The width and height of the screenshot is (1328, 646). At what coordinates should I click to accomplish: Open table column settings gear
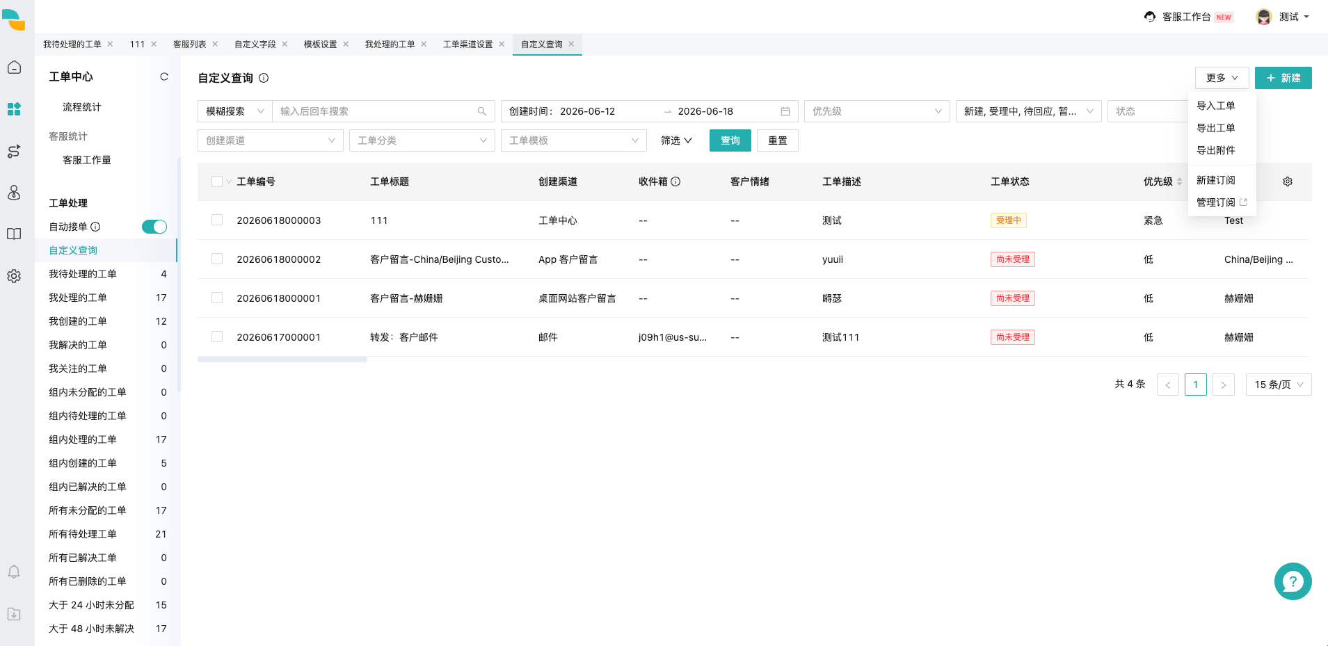pyautogui.click(x=1288, y=181)
